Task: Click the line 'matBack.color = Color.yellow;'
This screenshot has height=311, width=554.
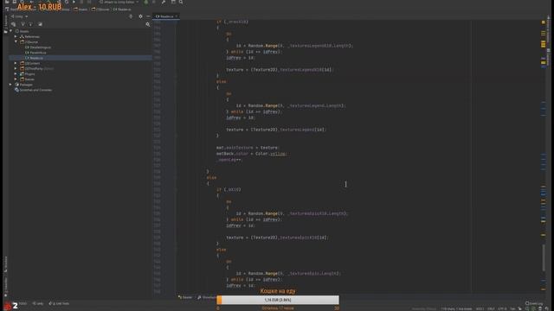Action: pyautogui.click(x=252, y=154)
